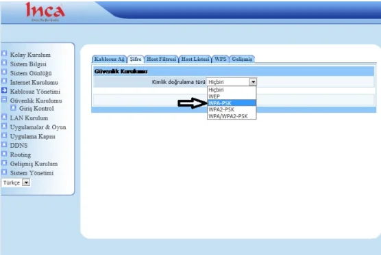Screen dimensions: 381x255
Task: Click the Kimlik doğrulama türü label
Action: pos(179,82)
